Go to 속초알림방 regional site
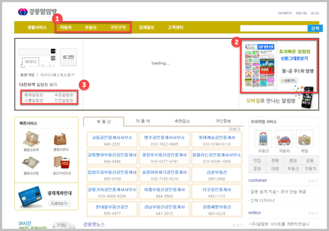This screenshot has width=329, height=231. (x=64, y=95)
